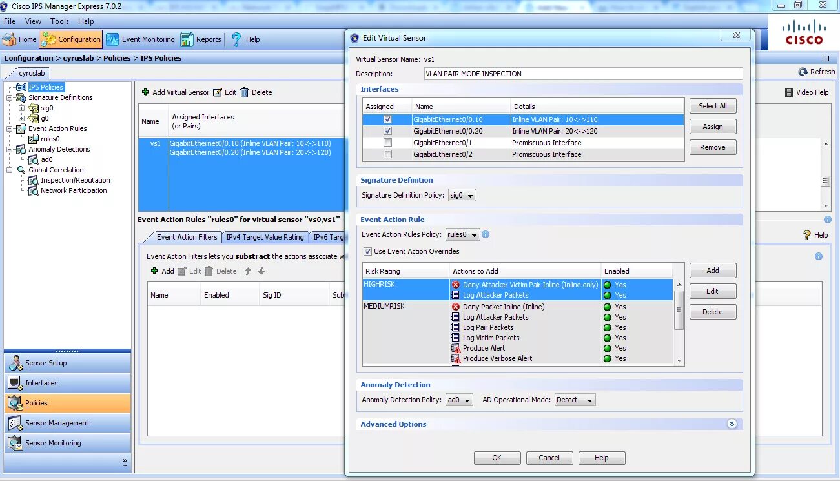This screenshot has height=481, width=840.
Task: Open Sensor Management navigation icon
Action: tap(15, 423)
